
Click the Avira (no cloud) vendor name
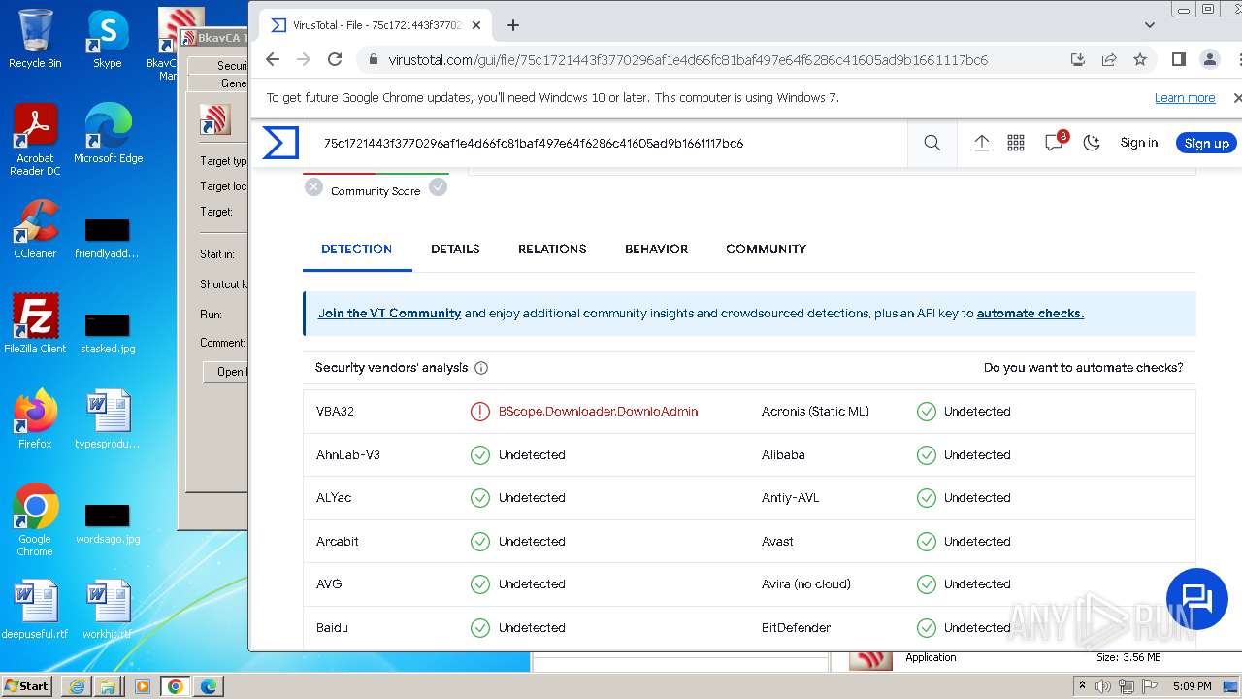tap(806, 584)
